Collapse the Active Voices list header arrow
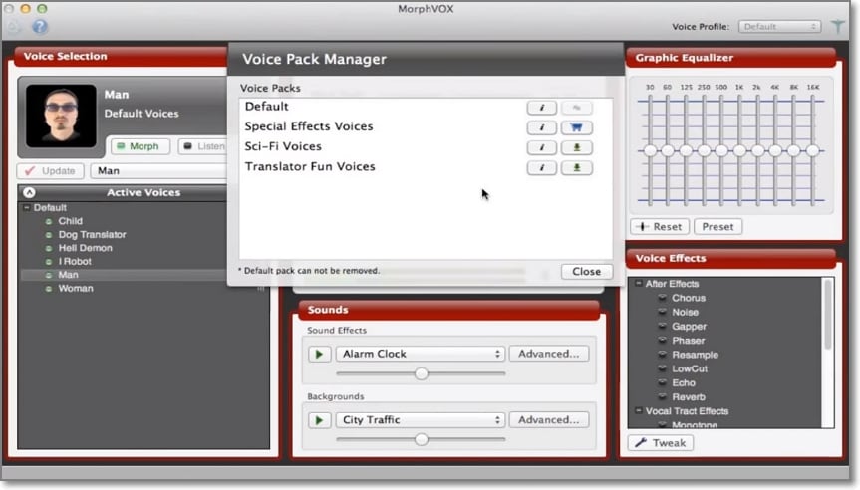 pyautogui.click(x=30, y=192)
